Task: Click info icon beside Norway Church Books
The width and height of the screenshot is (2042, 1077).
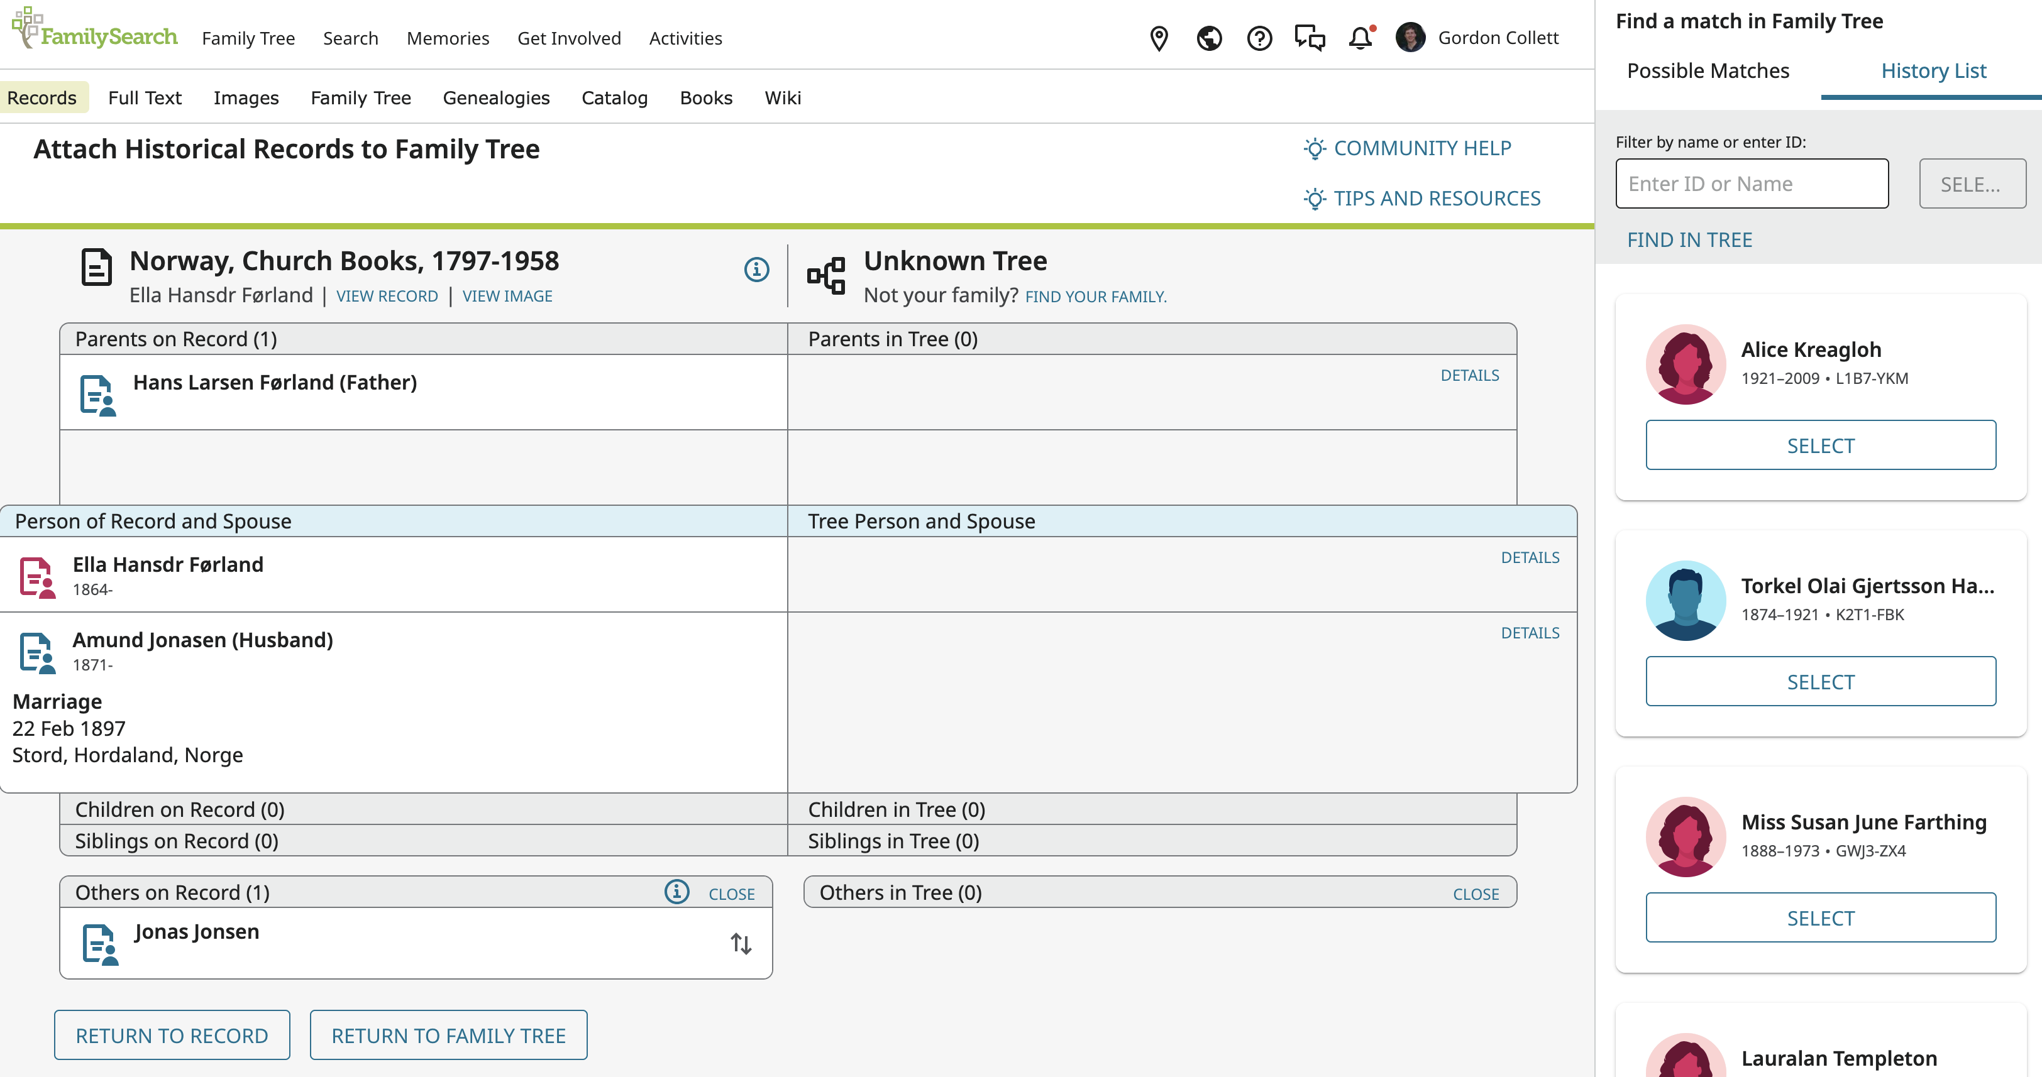Action: click(x=756, y=270)
